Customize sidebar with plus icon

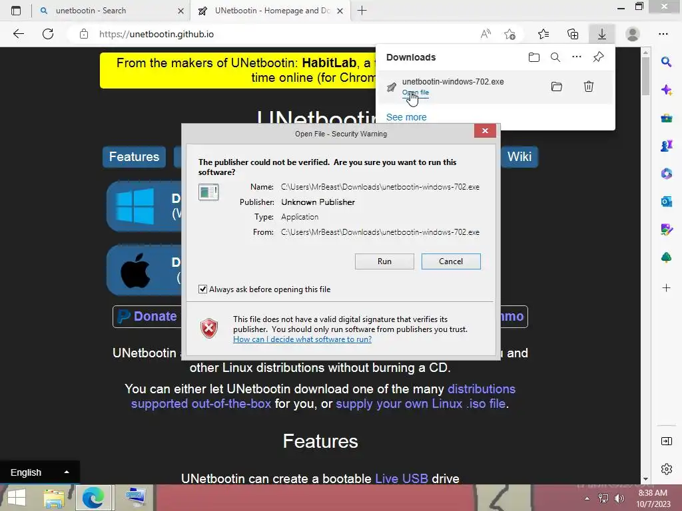tap(666, 287)
